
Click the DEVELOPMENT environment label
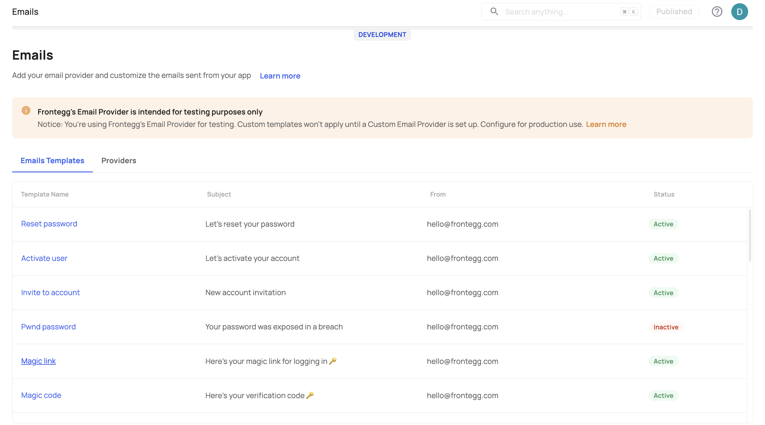(x=382, y=35)
